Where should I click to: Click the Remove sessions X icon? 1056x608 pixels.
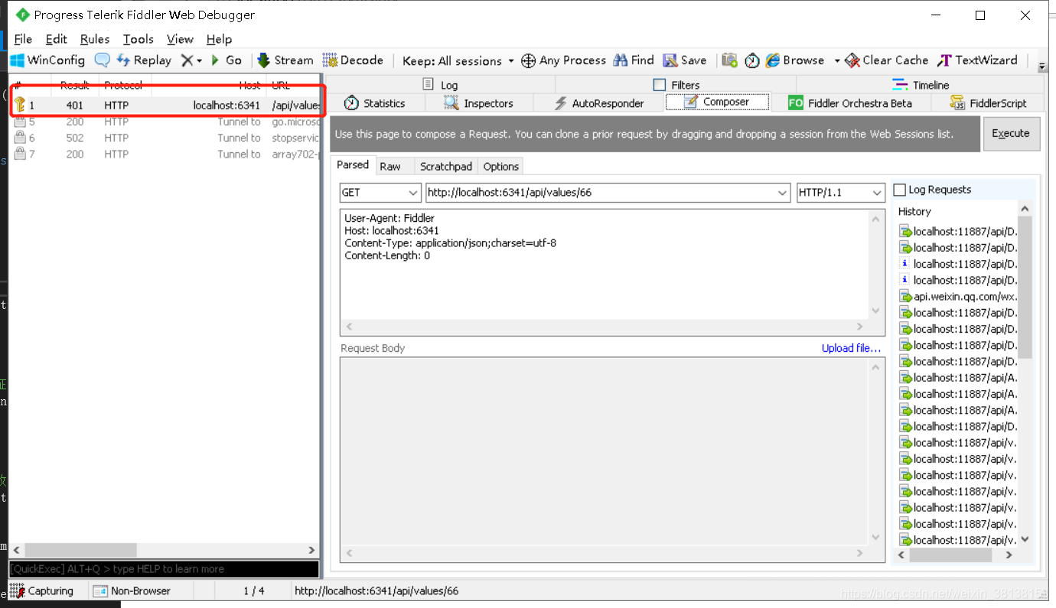(x=187, y=60)
